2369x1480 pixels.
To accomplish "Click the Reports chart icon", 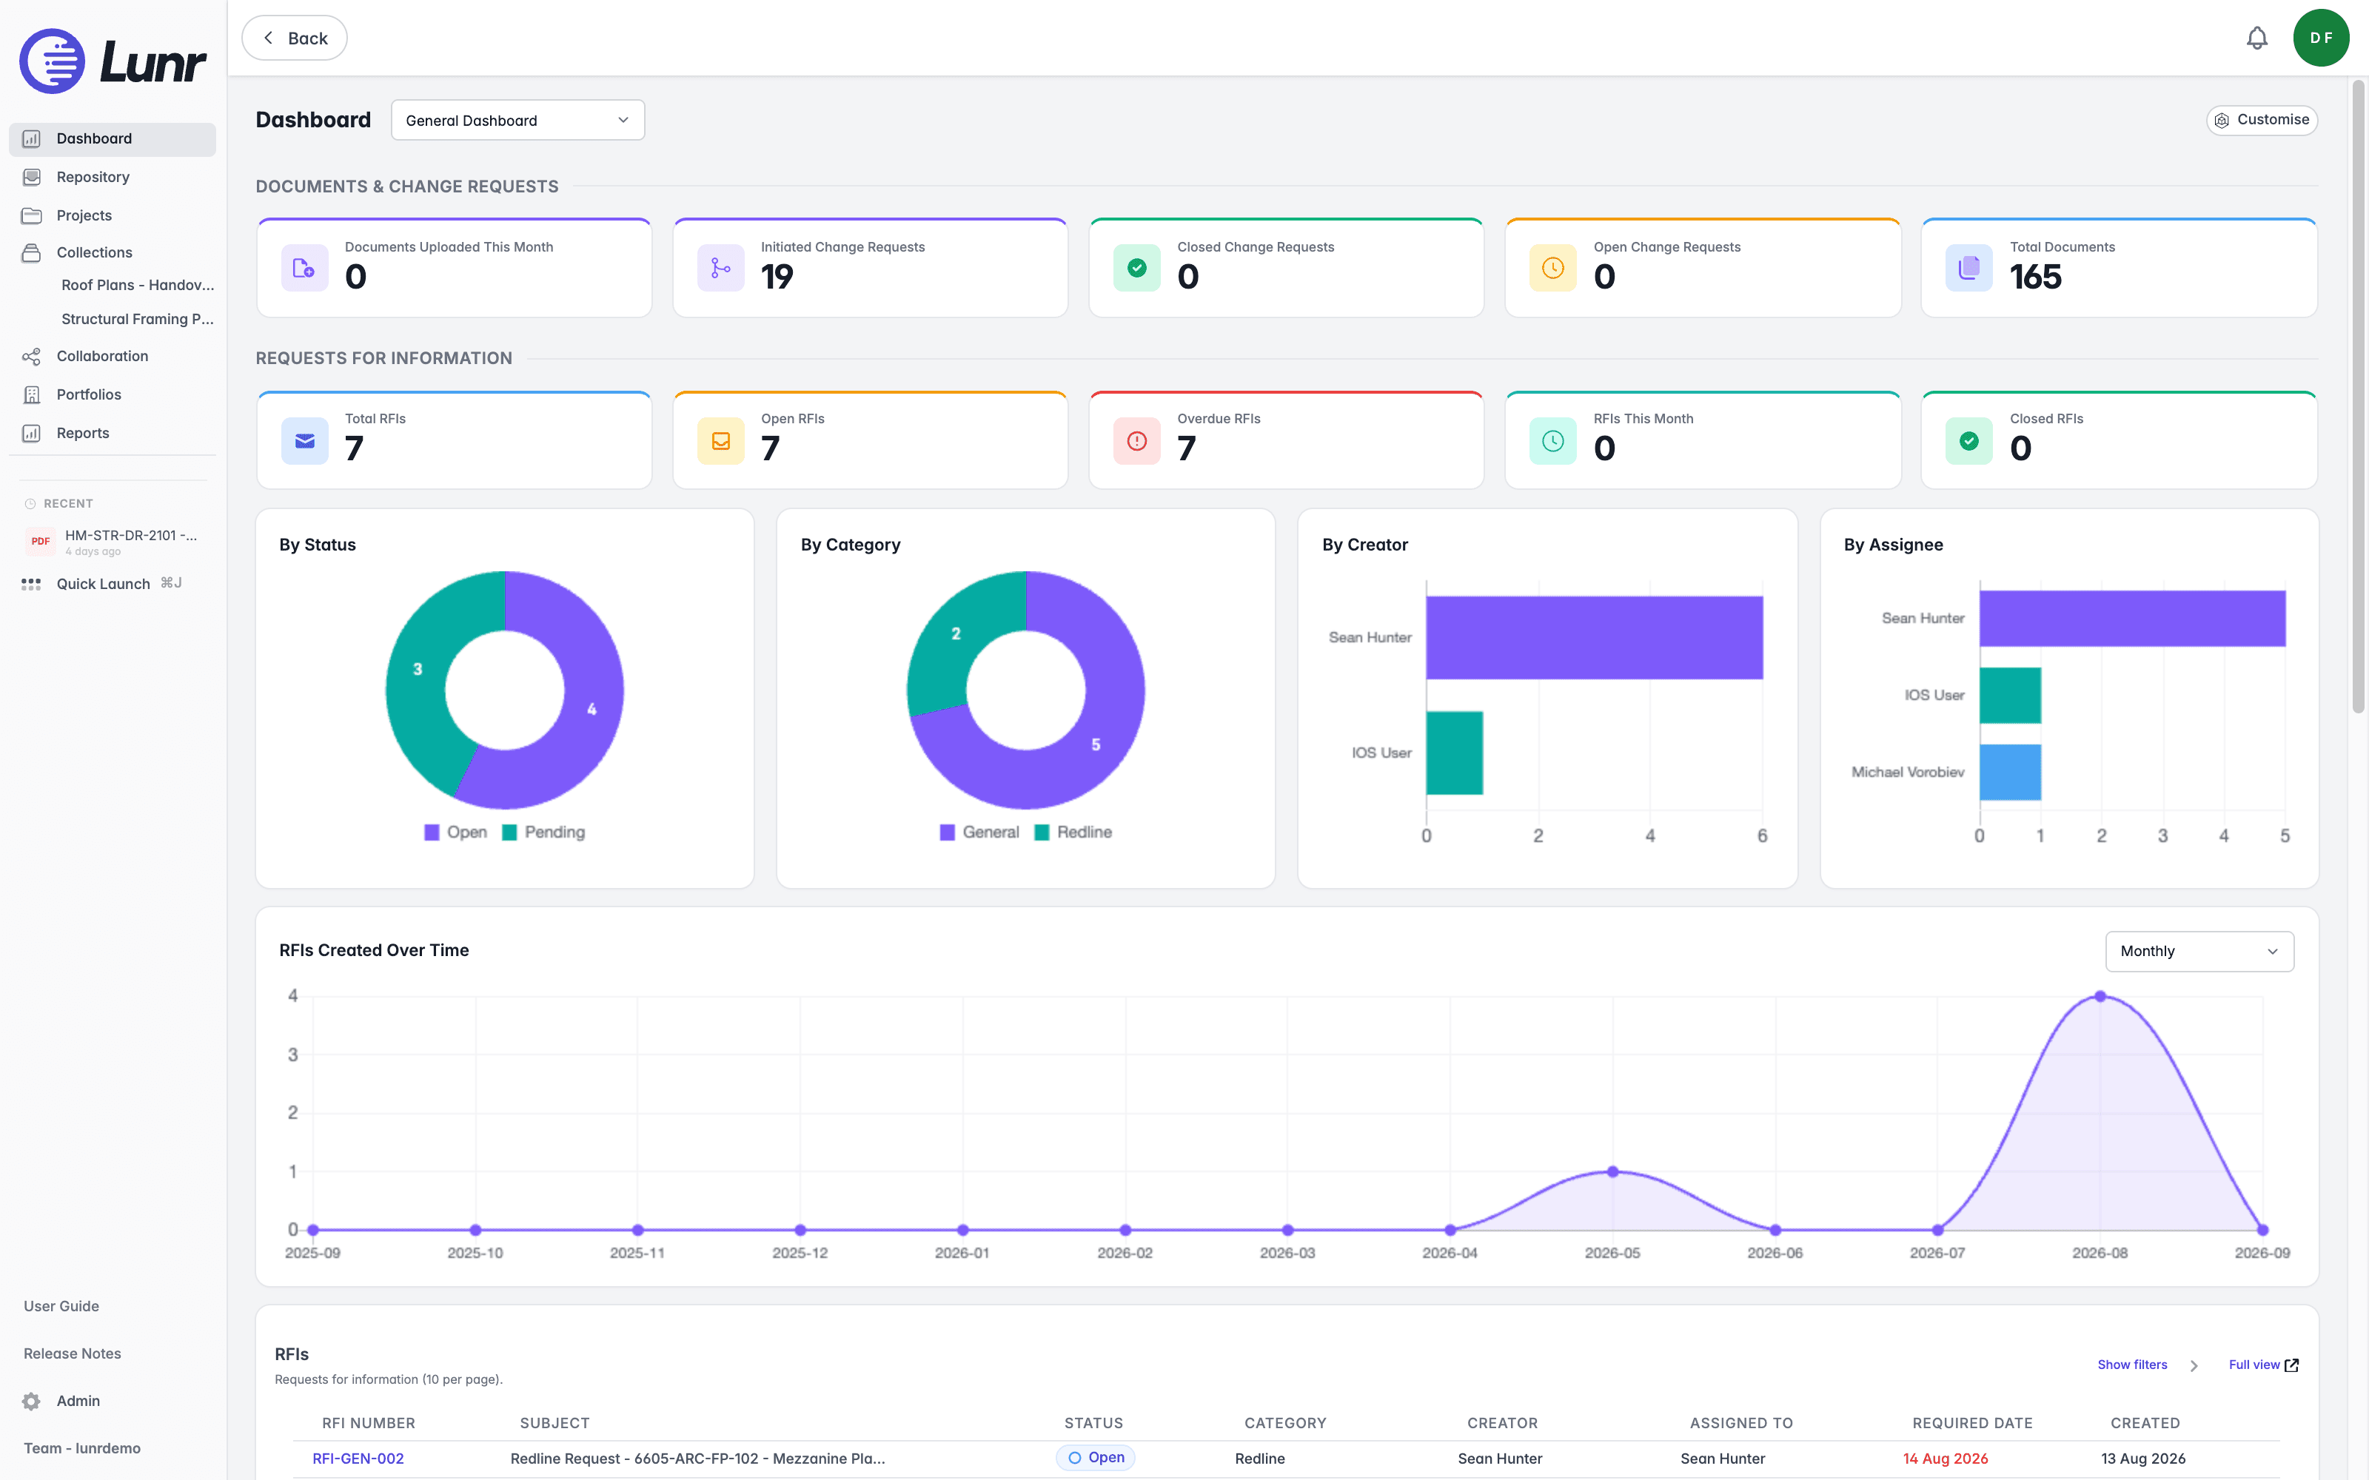I will click(31, 433).
